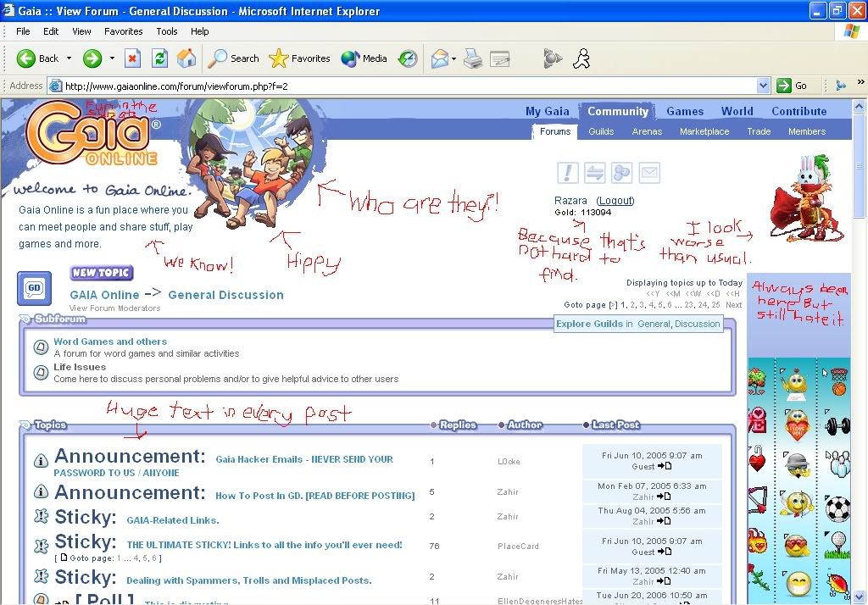Screen dimensions: 868x605
Task: Select Marketplace sub-tab
Action: 704,131
